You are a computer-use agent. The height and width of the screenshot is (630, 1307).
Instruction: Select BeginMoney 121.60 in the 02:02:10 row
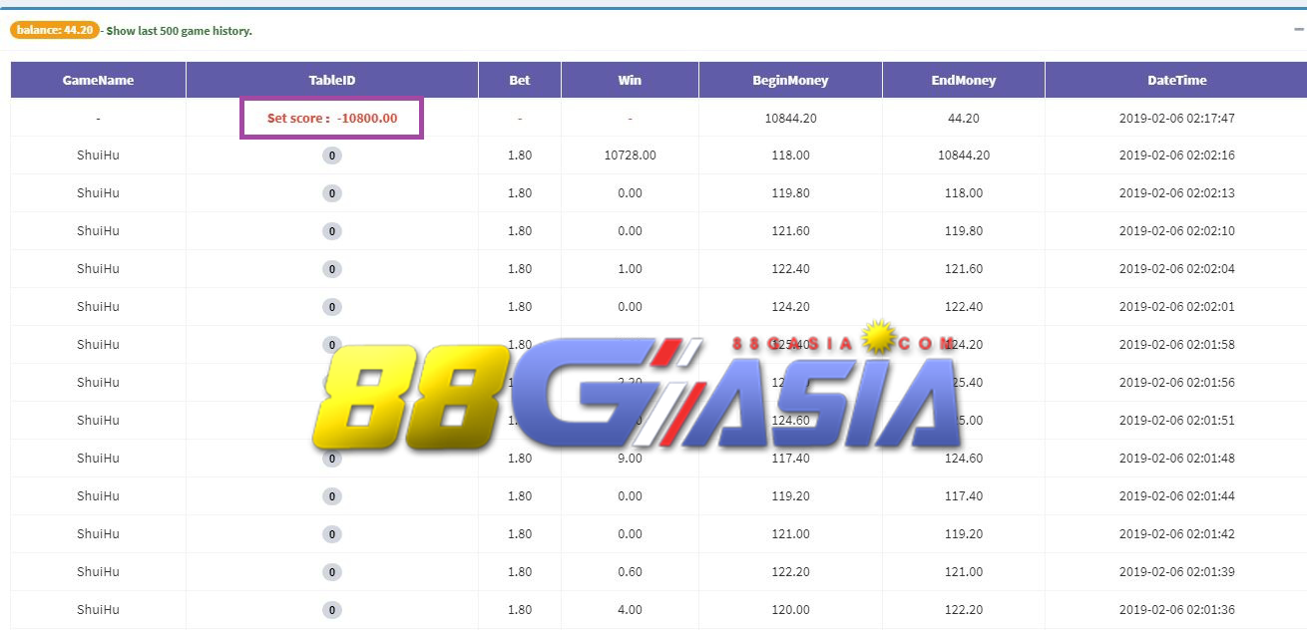click(790, 231)
